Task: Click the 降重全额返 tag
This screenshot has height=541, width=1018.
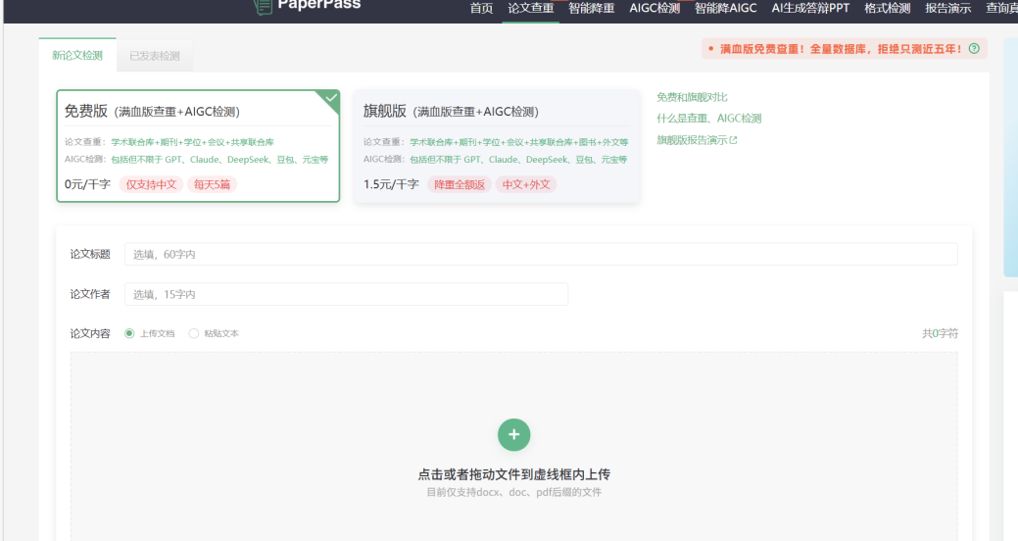Action: tap(460, 184)
